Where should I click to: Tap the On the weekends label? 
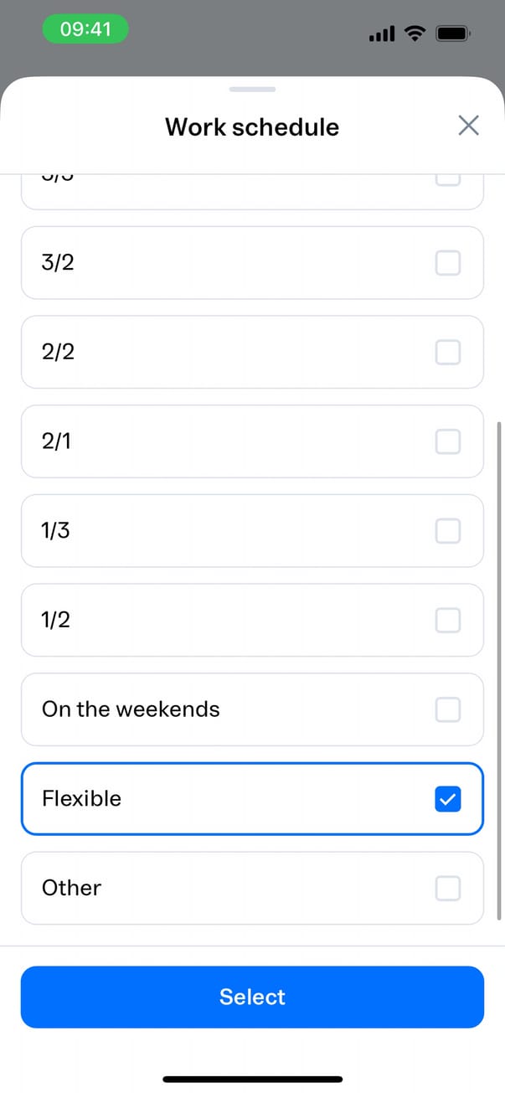coord(131,709)
